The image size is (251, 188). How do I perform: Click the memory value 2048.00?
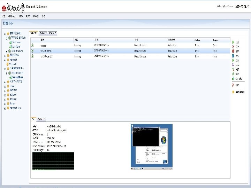[51, 138]
